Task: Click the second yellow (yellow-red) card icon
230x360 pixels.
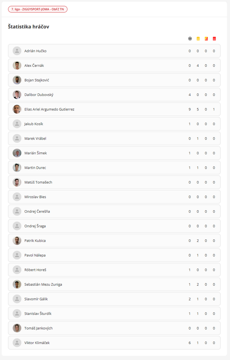Action: click(x=206, y=39)
